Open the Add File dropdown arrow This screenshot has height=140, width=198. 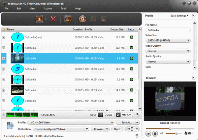[x=46, y=19]
